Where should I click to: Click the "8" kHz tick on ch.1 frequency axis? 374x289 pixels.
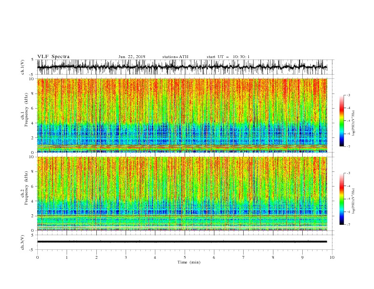pyautogui.click(x=33, y=93)
